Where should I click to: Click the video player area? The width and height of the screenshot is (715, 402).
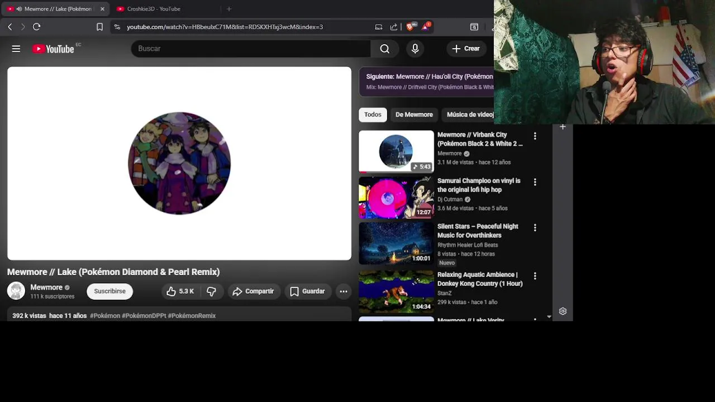tap(179, 164)
